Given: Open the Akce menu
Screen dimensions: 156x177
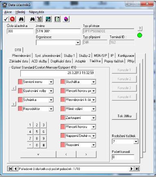Looking at the screenshot, I should (x=8, y=12).
